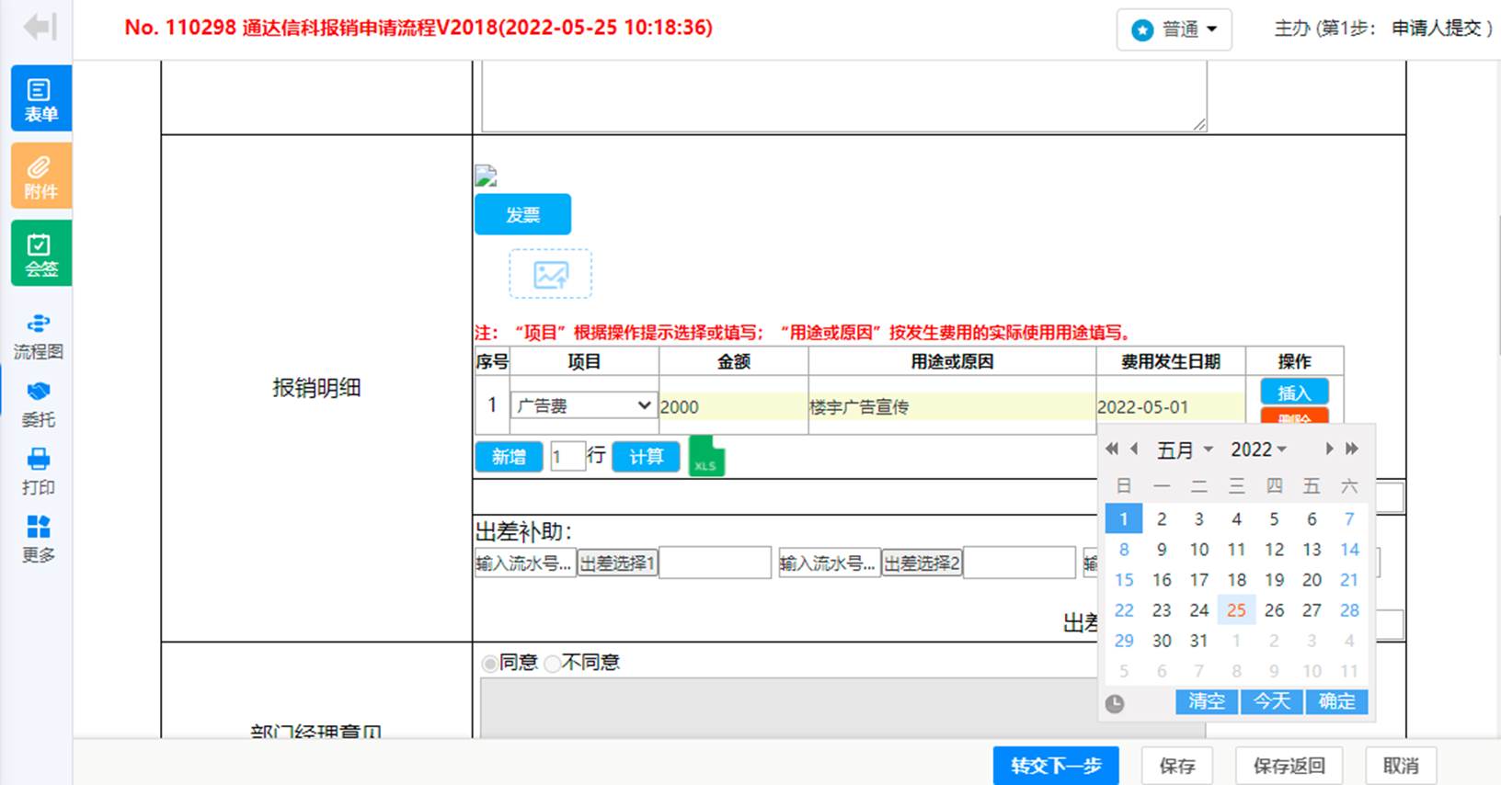
Task: Open the 会签 countersign tab
Action: (x=41, y=253)
